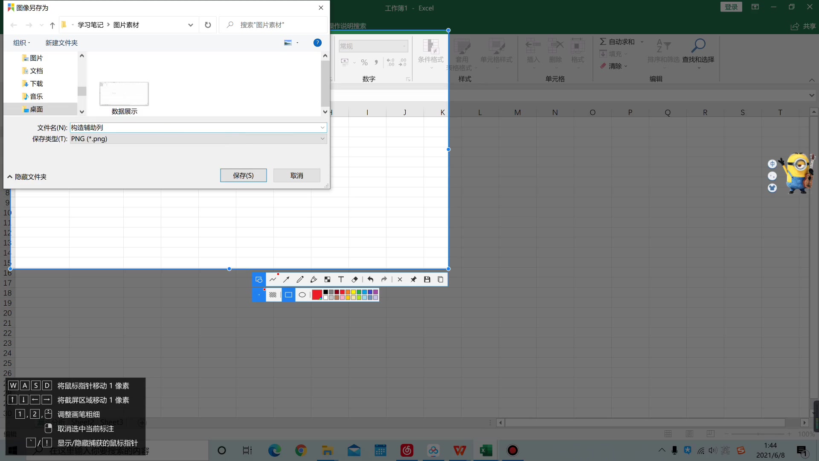Refresh the folder view

[x=208, y=25]
